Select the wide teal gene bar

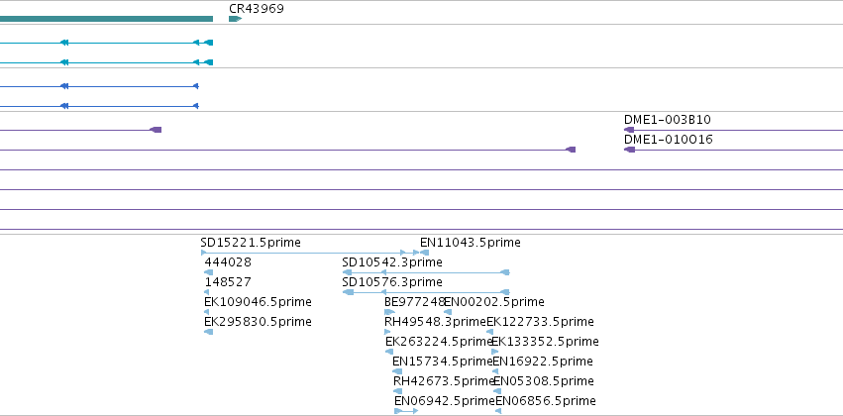click(106, 19)
